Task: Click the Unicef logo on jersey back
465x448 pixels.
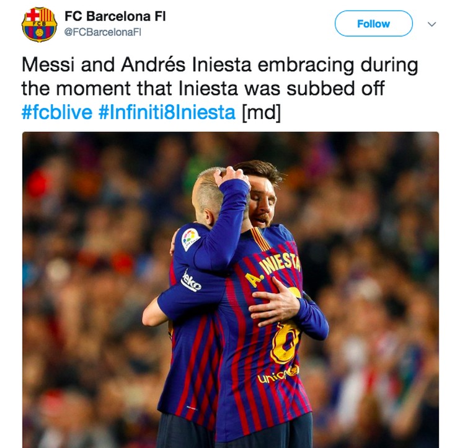Action: click(x=278, y=374)
